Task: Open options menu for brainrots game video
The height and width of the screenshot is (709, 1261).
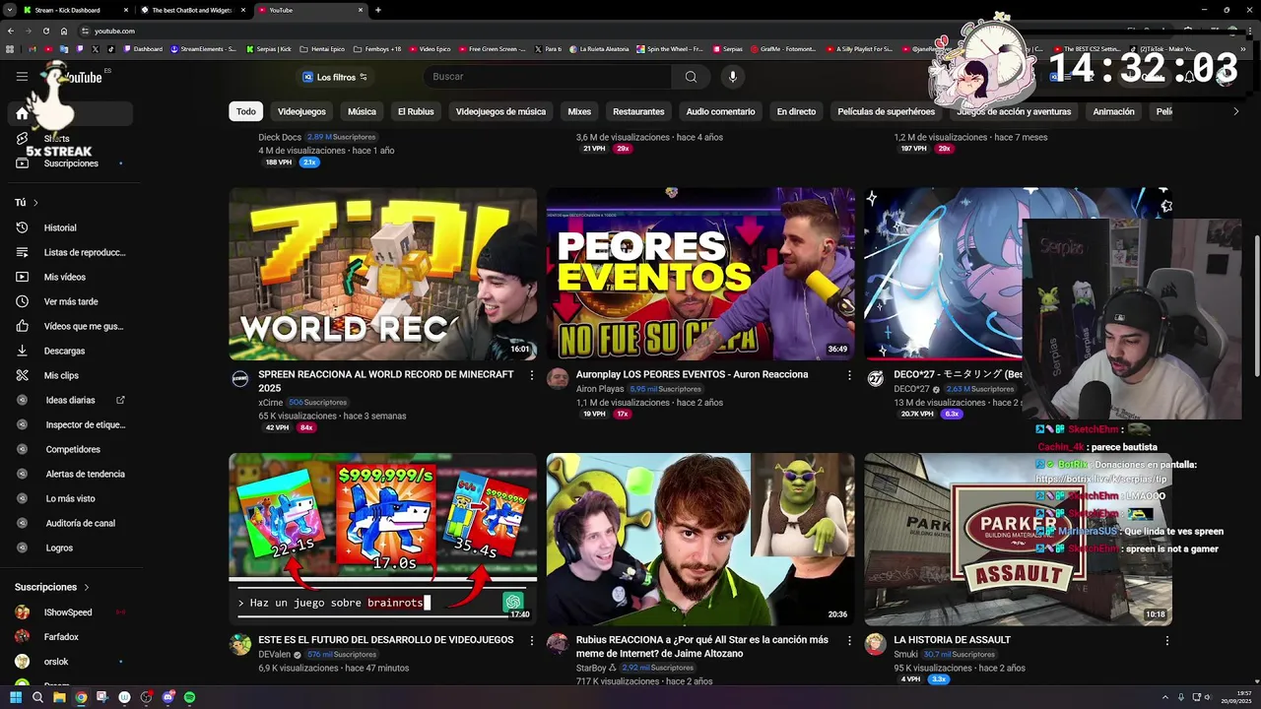Action: pos(532,640)
